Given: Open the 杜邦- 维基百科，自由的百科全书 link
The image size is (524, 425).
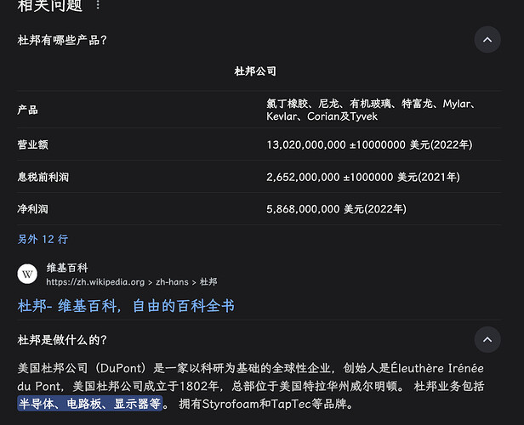Looking at the screenshot, I should tap(126, 306).
